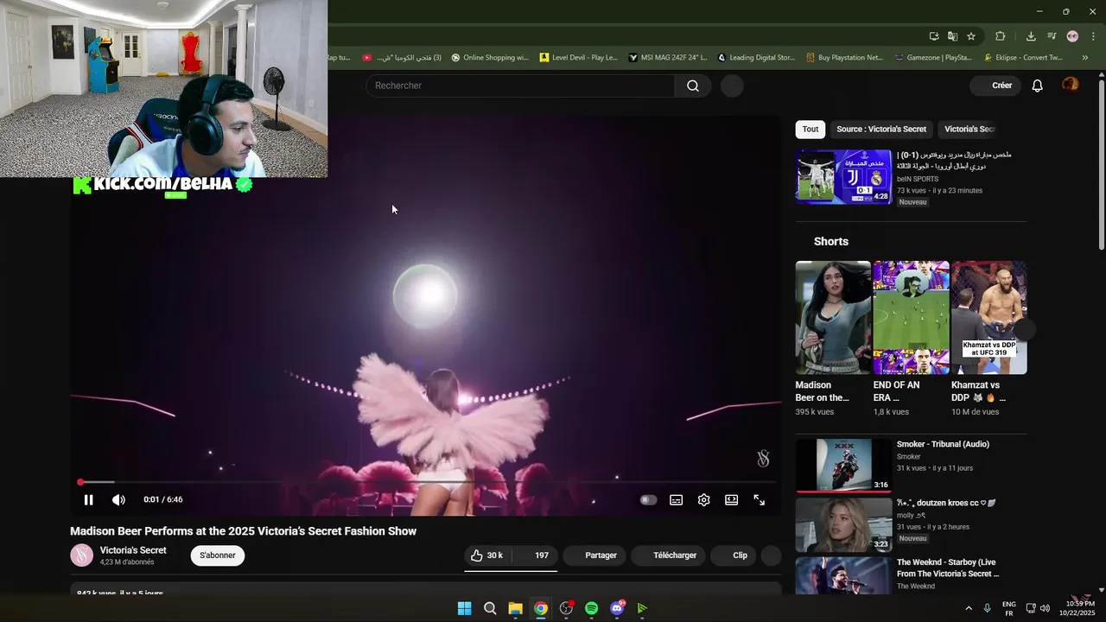Like the video with thumbs-up 30 k
1106x622 pixels.
point(487,555)
